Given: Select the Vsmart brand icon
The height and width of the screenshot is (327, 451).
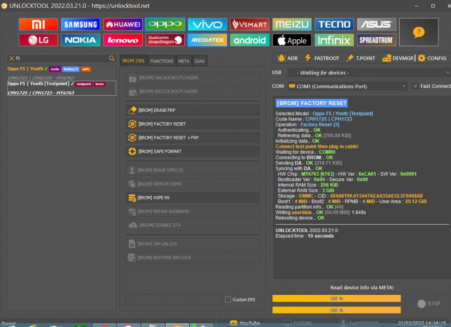Looking at the screenshot, I should pos(250,24).
